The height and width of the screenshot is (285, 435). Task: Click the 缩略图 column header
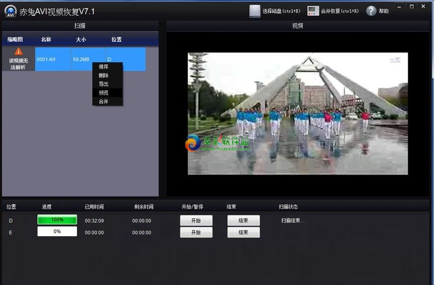click(15, 40)
